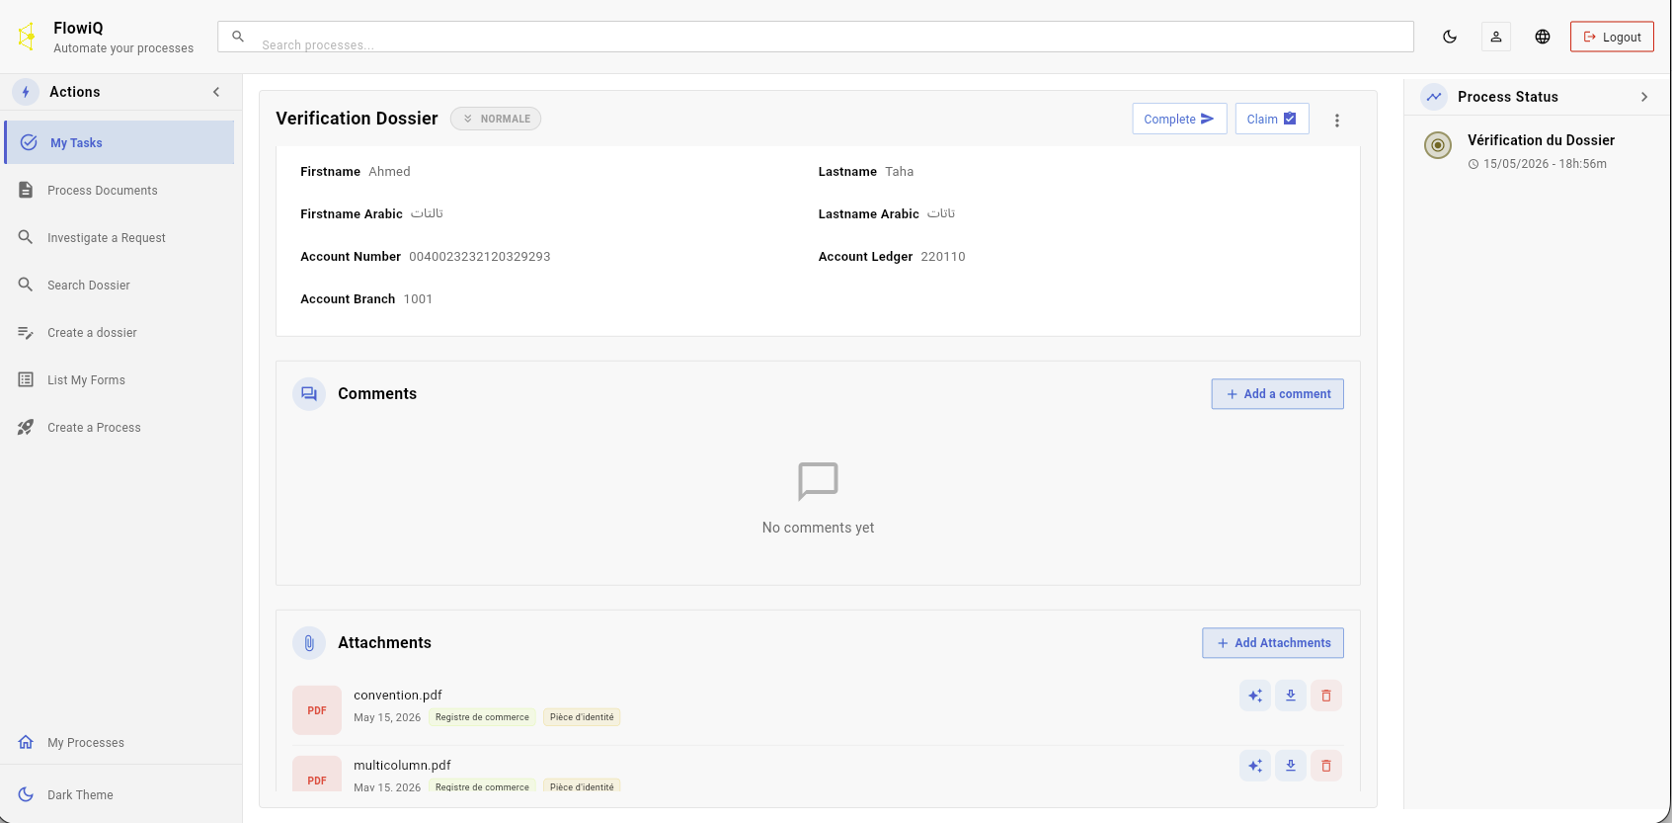Click the Comments section icon
Image resolution: width=1672 pixels, height=823 pixels.
[x=309, y=393]
